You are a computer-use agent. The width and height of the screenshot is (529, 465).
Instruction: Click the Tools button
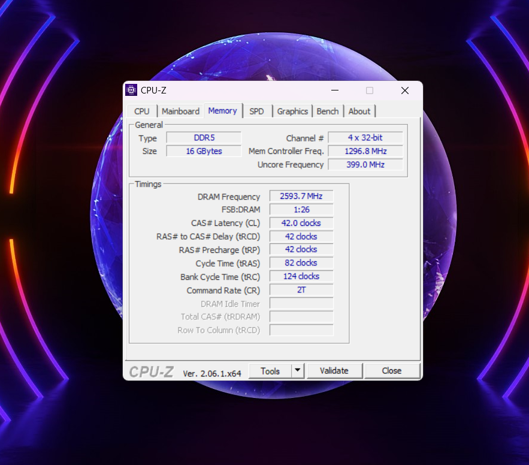270,371
